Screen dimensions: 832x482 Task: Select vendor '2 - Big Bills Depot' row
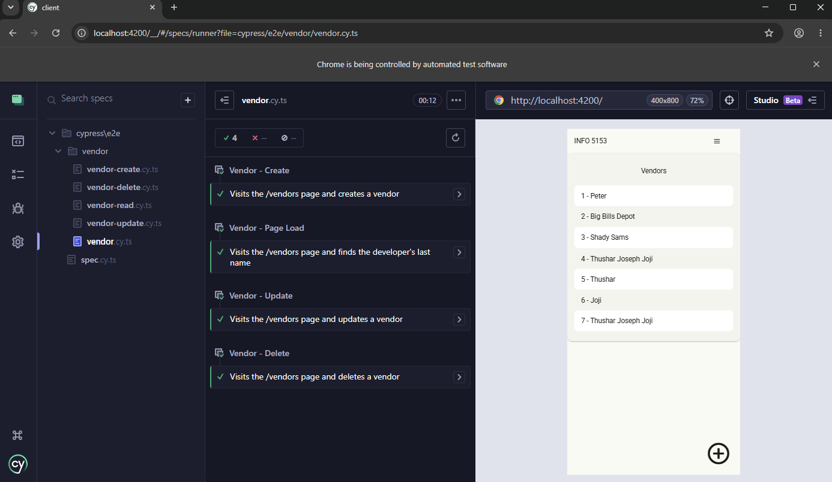pos(654,216)
